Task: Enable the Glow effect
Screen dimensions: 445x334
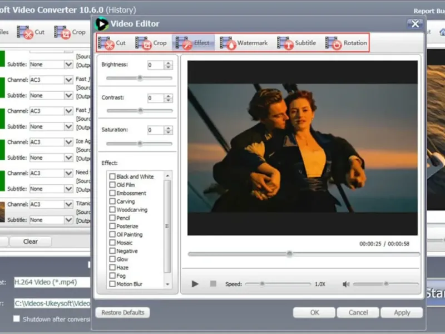Action: 112,259
